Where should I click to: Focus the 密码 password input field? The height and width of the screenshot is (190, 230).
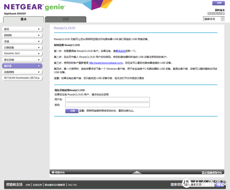click(107, 105)
